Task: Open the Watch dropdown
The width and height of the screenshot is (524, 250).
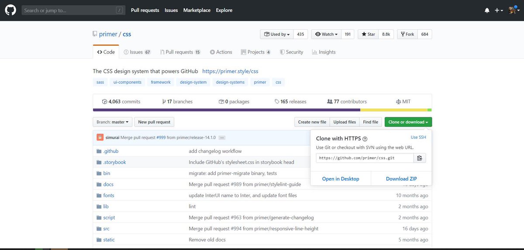Action: tap(326, 34)
